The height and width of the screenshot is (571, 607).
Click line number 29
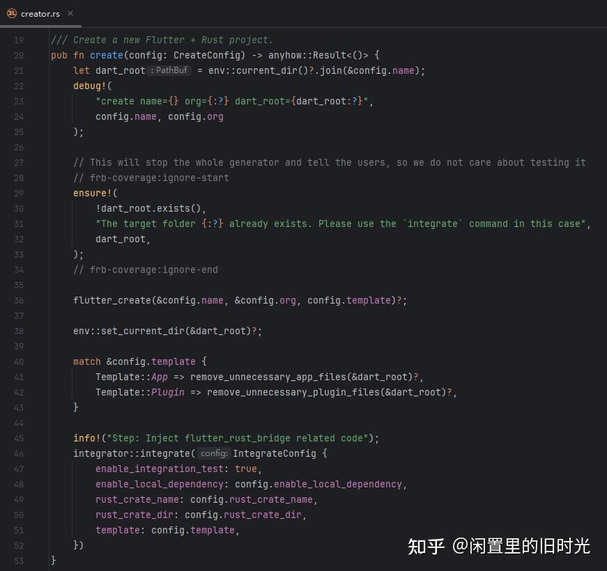point(19,193)
